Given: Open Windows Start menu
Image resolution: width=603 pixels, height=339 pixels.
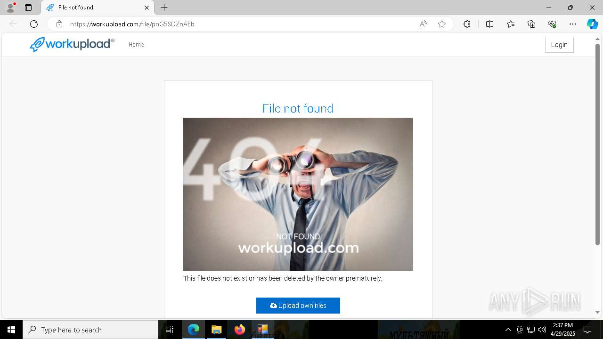Looking at the screenshot, I should (x=11, y=330).
